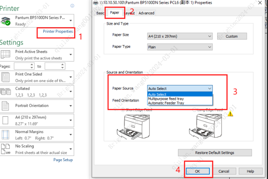Image resolution: width=268 pixels, height=179 pixels.
Task: Collapse the Paper Source Auto Select combo box
Action: (180, 88)
